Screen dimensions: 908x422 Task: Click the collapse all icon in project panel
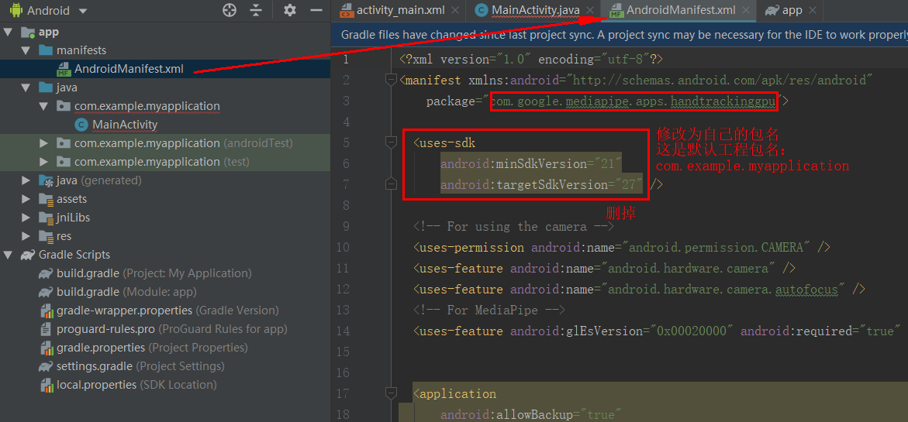256,10
